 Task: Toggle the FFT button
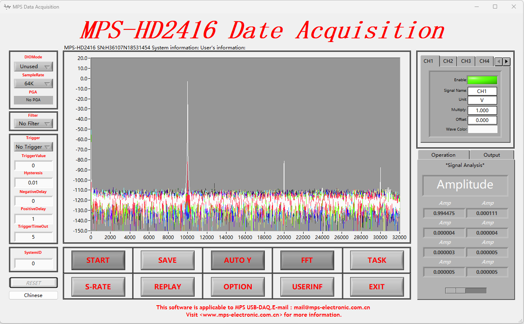click(x=307, y=260)
